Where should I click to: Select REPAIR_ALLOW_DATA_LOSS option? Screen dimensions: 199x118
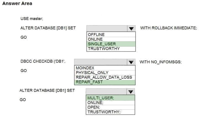[x=105, y=77]
